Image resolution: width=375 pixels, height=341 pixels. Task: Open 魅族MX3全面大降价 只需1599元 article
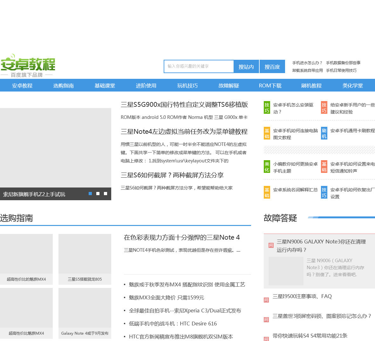pyautogui.click(x=167, y=298)
